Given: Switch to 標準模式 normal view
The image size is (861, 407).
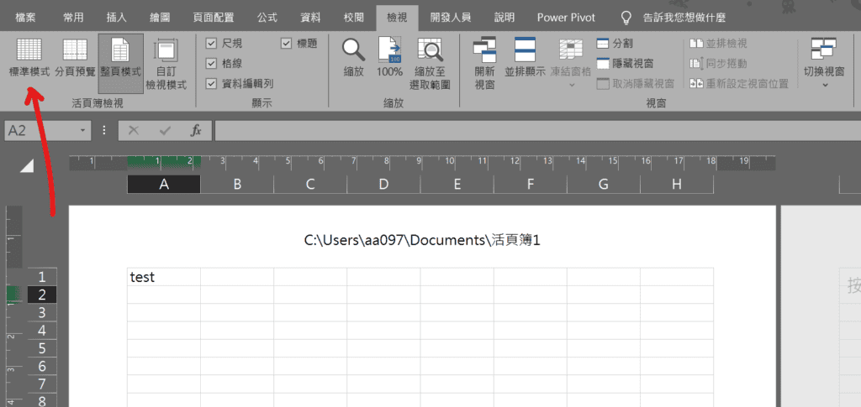Looking at the screenshot, I should pyautogui.click(x=29, y=57).
